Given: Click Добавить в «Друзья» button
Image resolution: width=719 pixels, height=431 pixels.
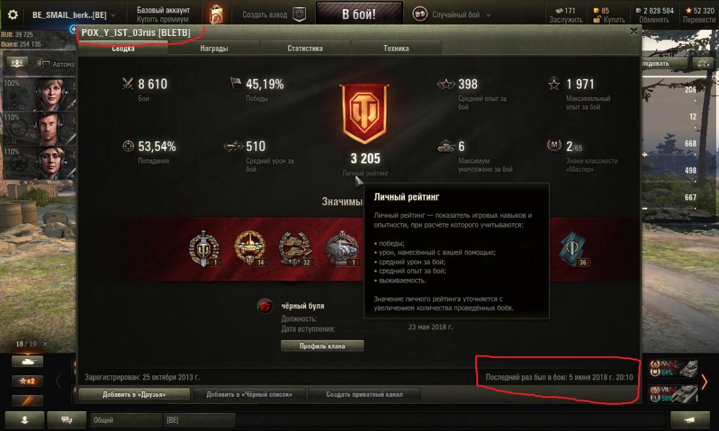Looking at the screenshot, I should pos(134,394).
